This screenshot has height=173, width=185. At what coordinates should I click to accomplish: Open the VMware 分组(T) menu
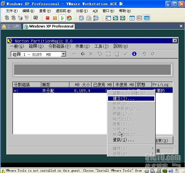[x=82, y=11]
